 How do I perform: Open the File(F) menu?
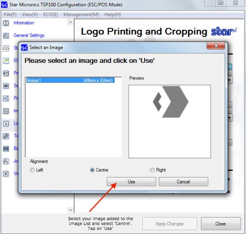(x=10, y=15)
